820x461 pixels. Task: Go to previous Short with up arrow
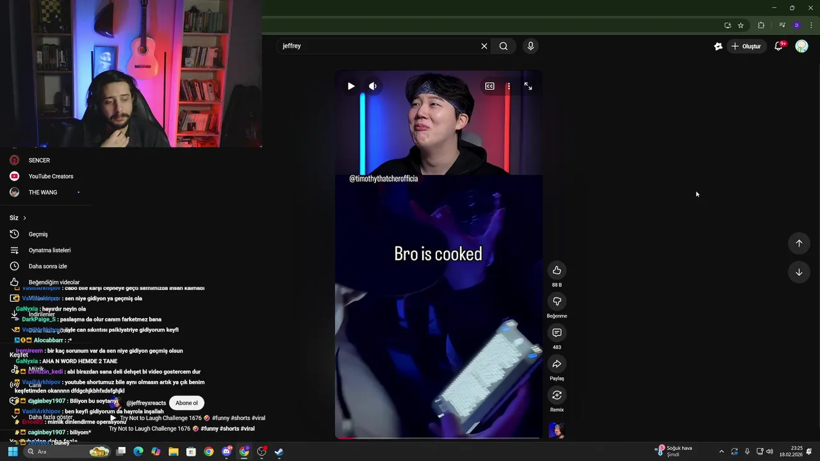coord(799,243)
